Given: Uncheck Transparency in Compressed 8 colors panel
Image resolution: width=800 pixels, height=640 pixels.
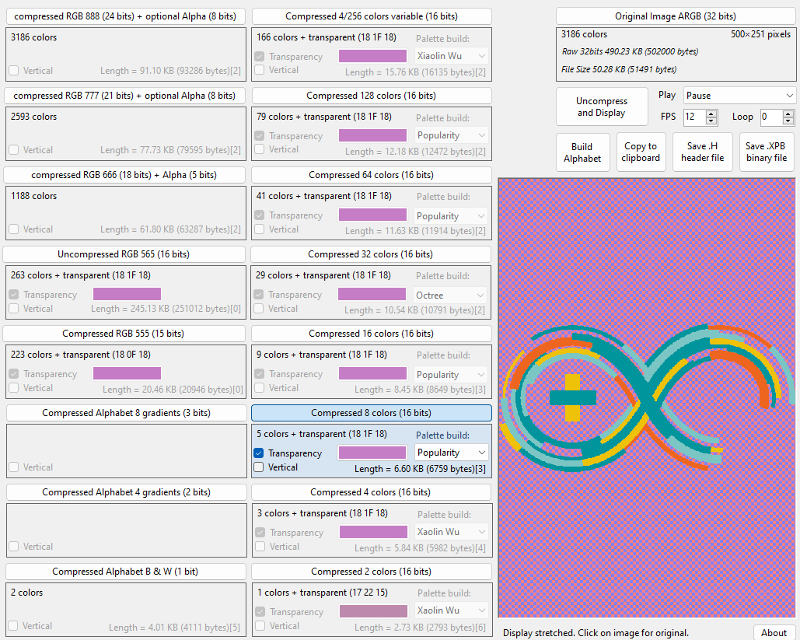Looking at the screenshot, I should coord(259,453).
